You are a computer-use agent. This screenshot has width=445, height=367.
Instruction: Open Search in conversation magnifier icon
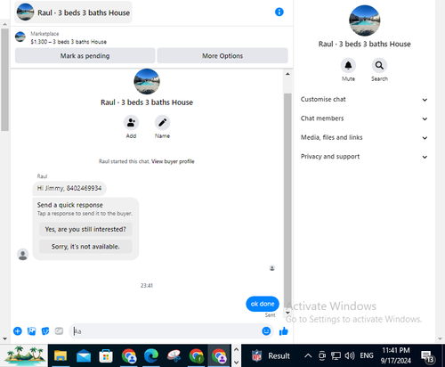pyautogui.click(x=379, y=65)
